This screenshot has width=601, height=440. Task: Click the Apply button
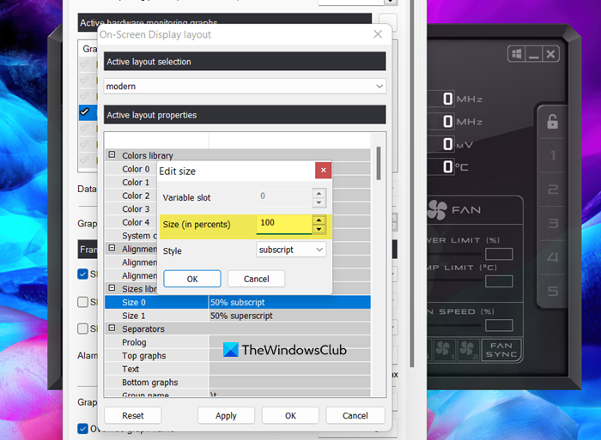pos(226,415)
